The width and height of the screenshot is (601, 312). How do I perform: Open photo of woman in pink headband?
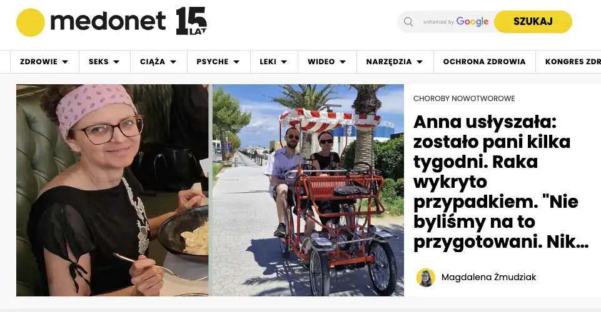113,190
